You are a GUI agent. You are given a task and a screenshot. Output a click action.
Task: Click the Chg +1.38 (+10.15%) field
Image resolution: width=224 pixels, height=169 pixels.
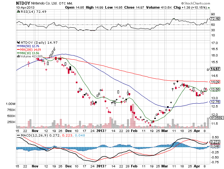click(190, 7)
